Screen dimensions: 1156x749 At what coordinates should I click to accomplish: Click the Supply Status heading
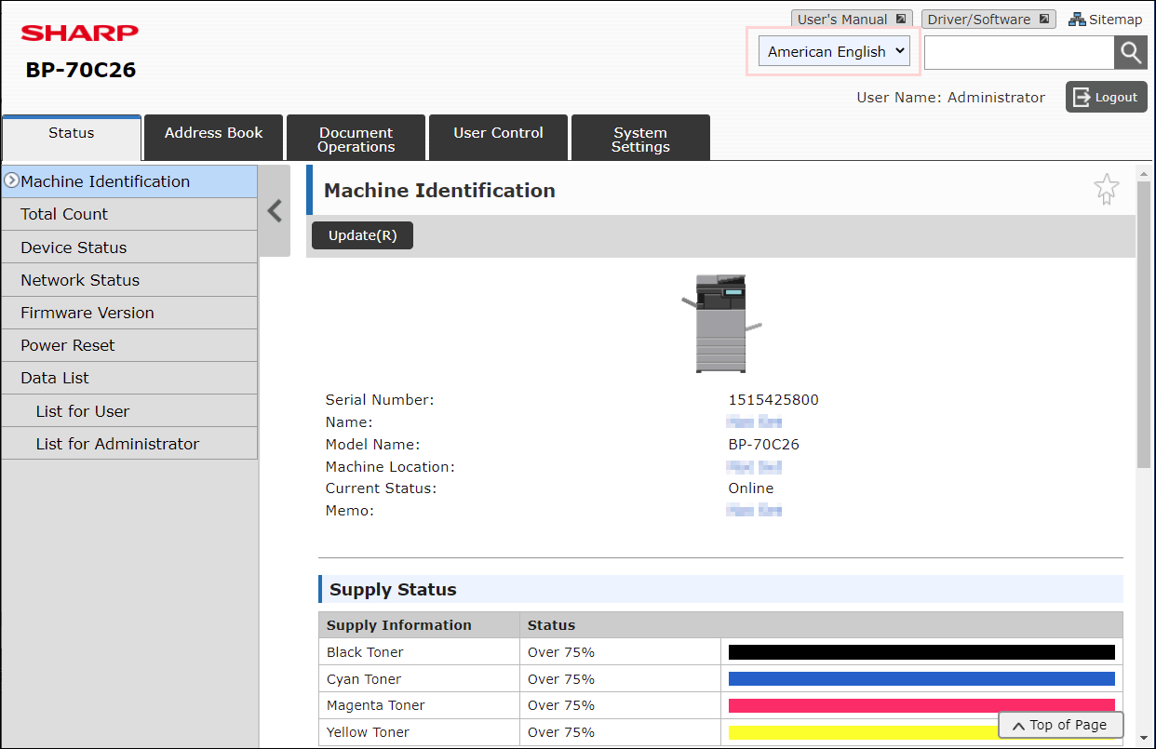(393, 589)
